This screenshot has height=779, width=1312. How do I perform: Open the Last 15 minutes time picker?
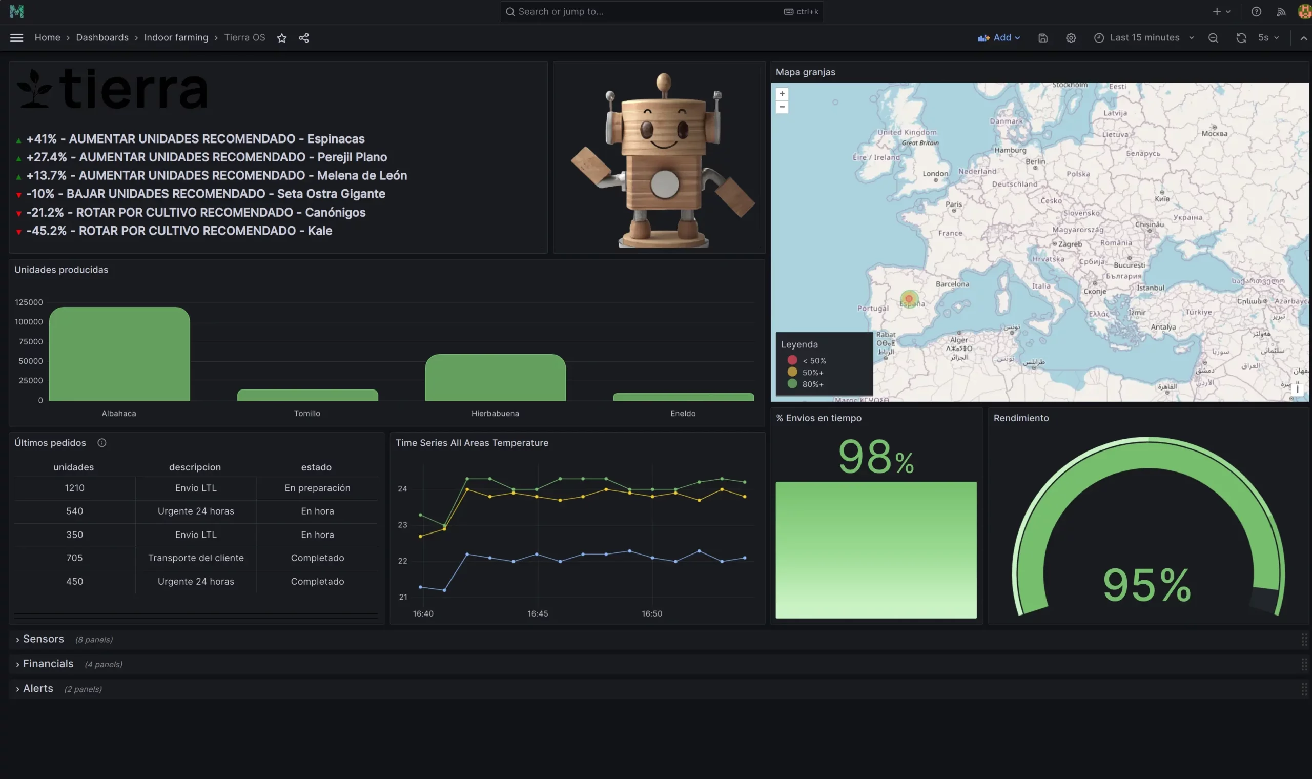point(1144,38)
